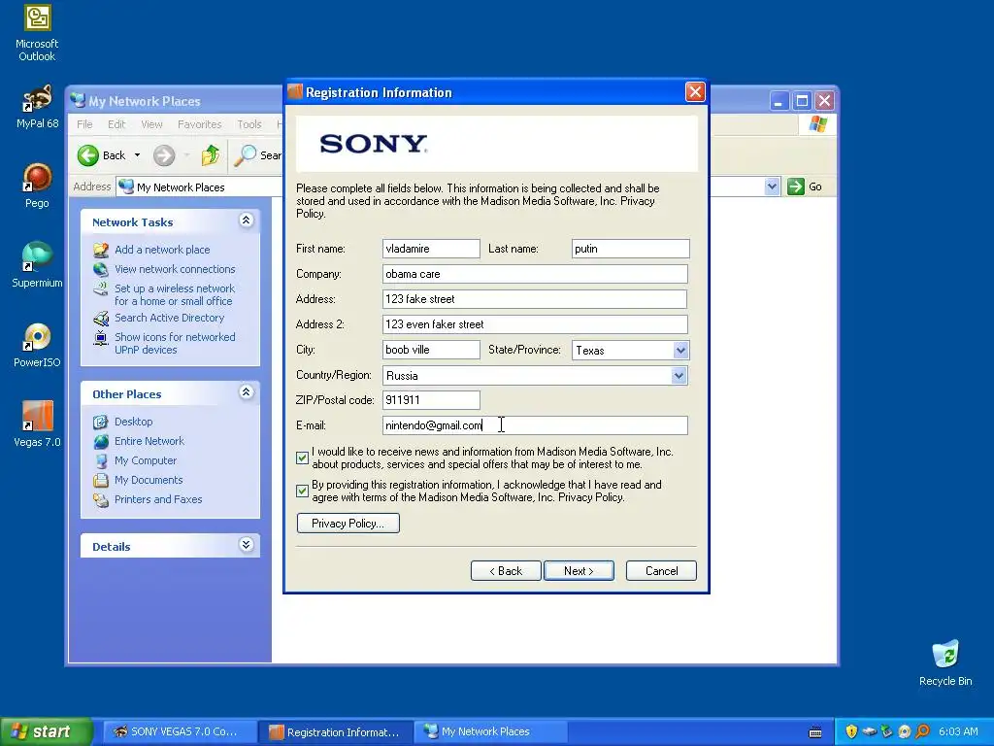Click the magnifier icon in system tray
Viewport: 994px width, 746px height.
pyautogui.click(x=922, y=731)
